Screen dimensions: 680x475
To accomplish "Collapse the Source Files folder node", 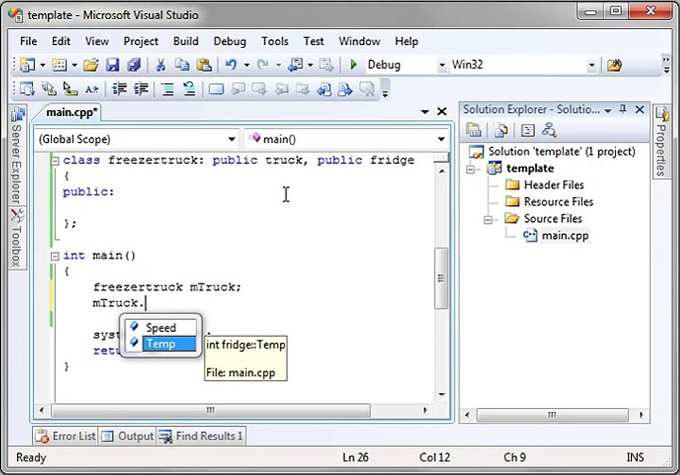I will 488,220.
